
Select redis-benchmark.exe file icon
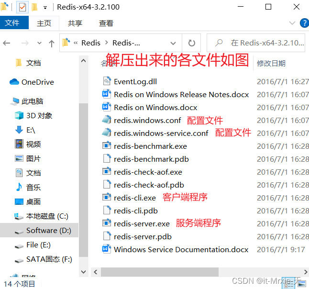click(x=107, y=146)
